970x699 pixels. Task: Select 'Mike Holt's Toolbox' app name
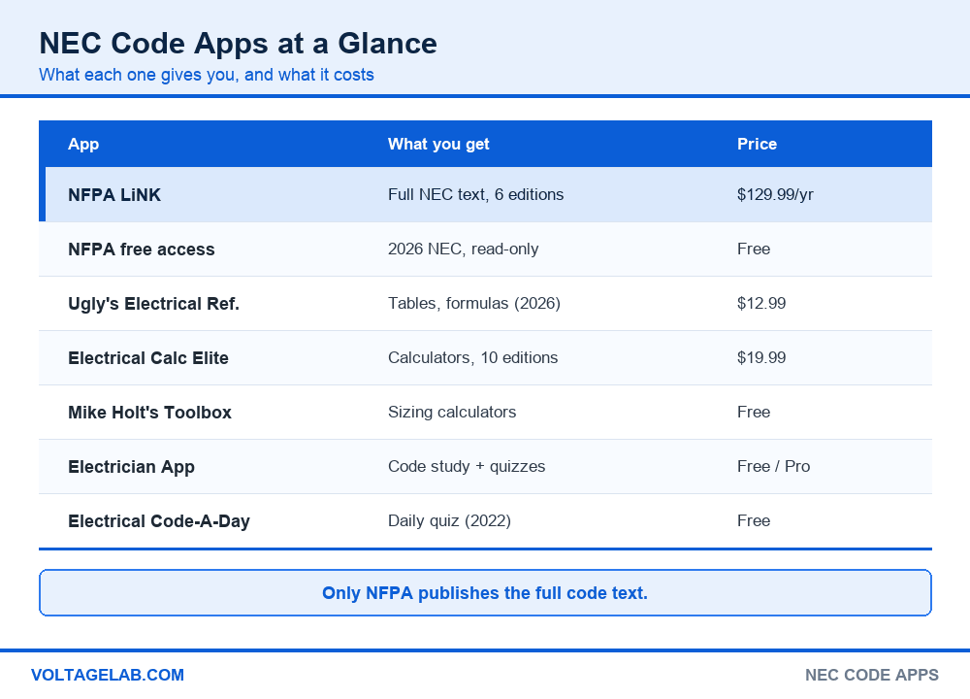(149, 413)
